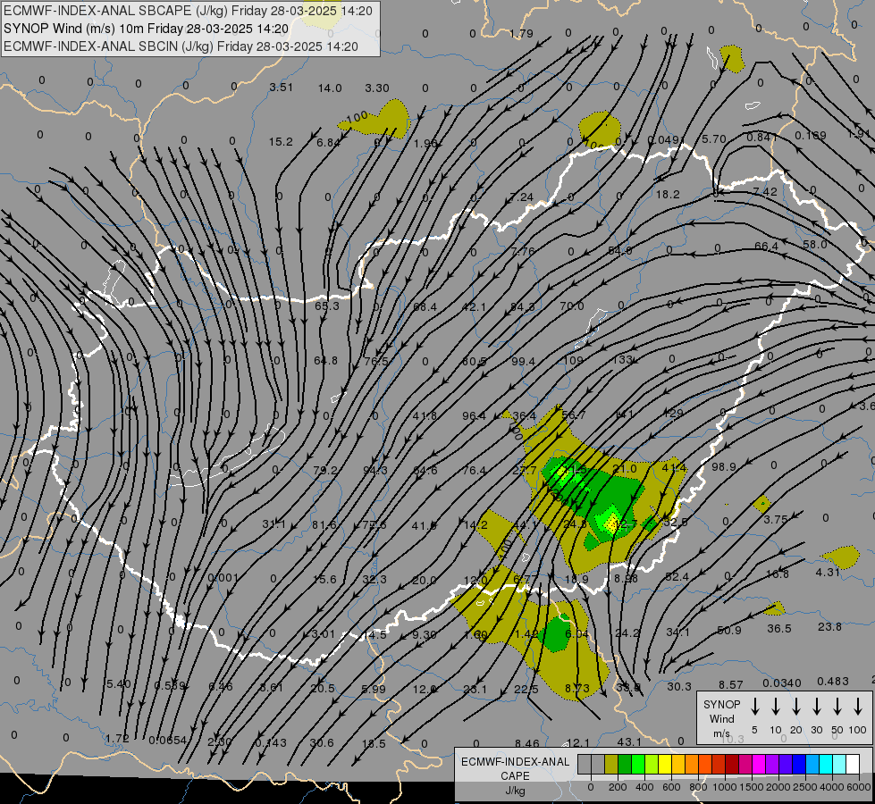This screenshot has height=804, width=875.
Task: Click the 2500 tick label in the CAPE legend
Action: pyautogui.click(x=804, y=787)
